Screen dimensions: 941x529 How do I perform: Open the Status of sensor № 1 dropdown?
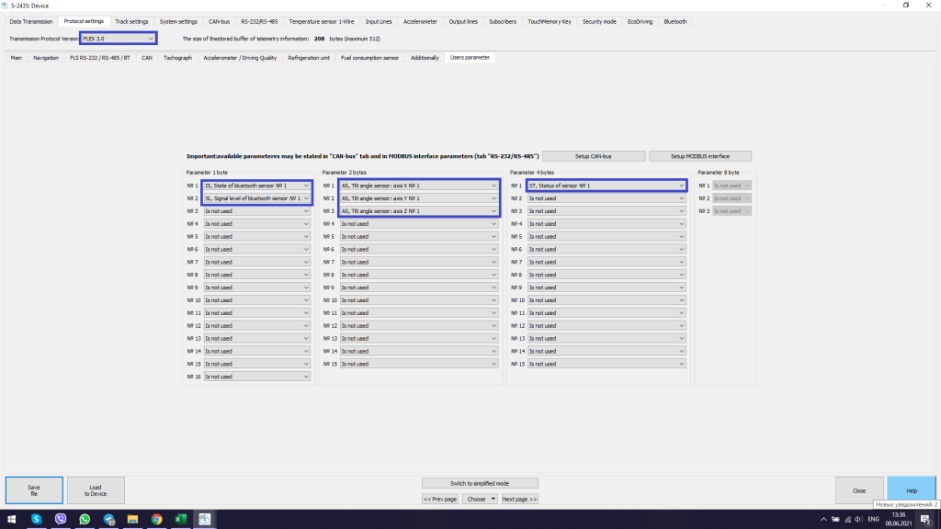point(607,186)
